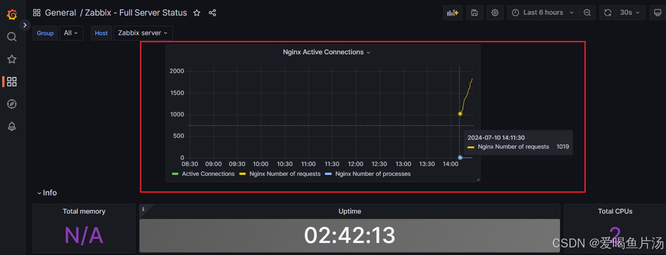Open the search dashboards icon

(x=12, y=37)
